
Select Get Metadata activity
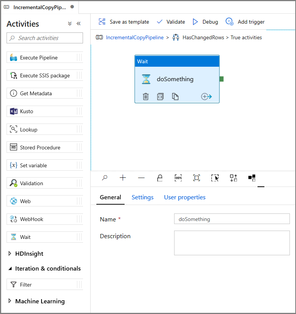click(x=45, y=93)
